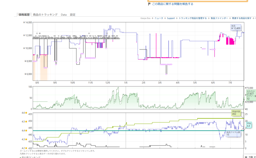Click the 440 review count axis label
The width and height of the screenshot is (256, 158).
click(30, 135)
